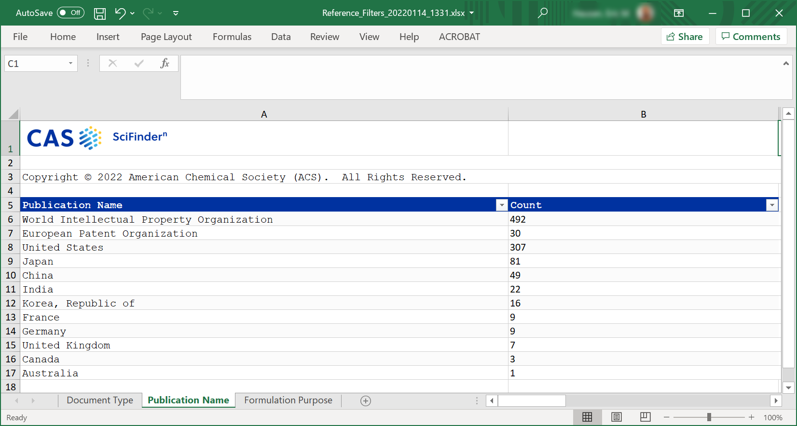
Task: Click the Undo arrow icon
Action: [120, 13]
